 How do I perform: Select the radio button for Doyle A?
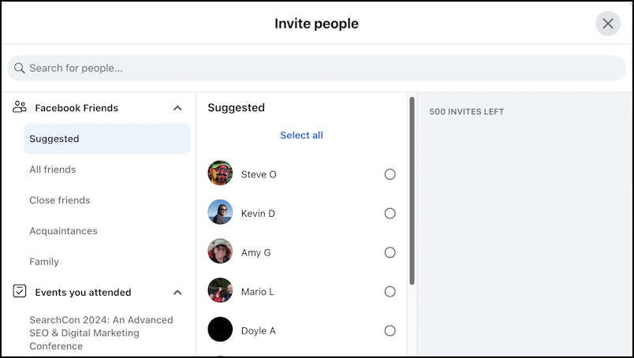390,330
